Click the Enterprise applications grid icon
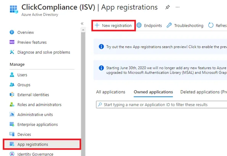This screenshot has height=156, width=227. point(12,124)
